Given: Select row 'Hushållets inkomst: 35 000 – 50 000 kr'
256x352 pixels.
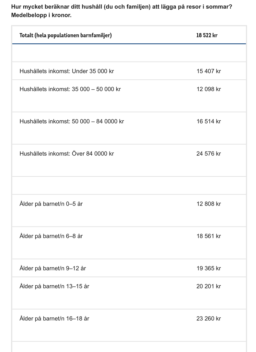Looking at the screenshot, I should point(70,89).
